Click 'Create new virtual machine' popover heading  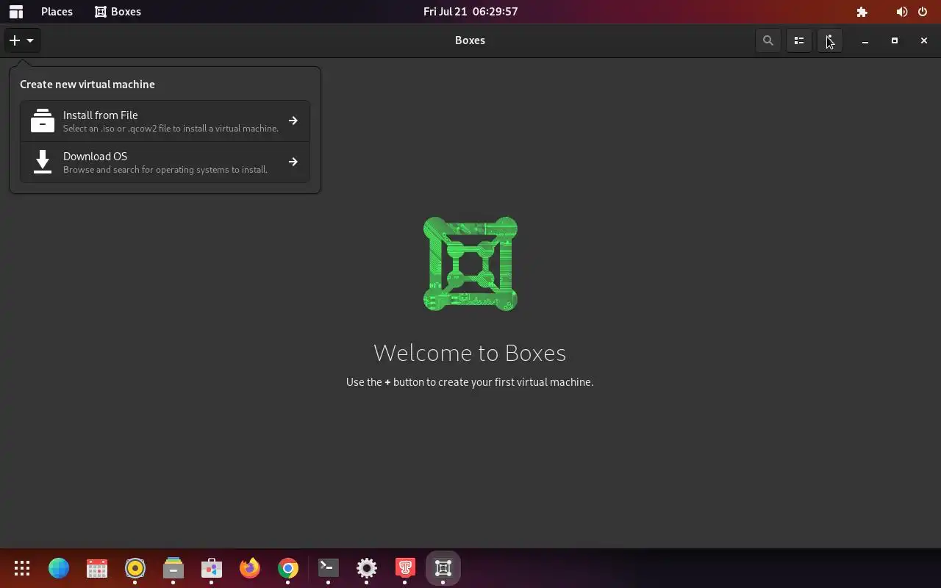coord(87,85)
